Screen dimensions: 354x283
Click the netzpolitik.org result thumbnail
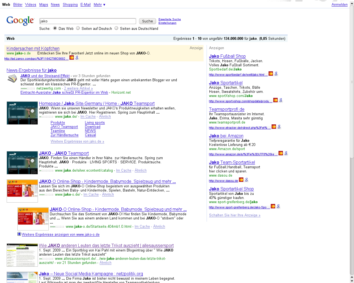(22, 277)
